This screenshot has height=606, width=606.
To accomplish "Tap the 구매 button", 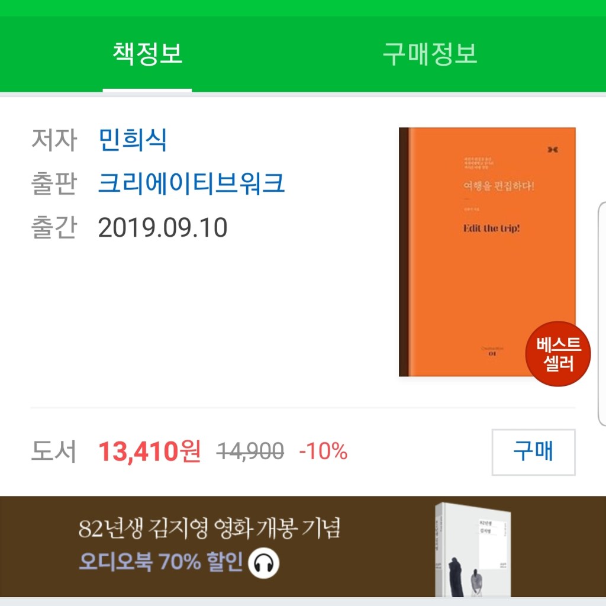I will (533, 452).
